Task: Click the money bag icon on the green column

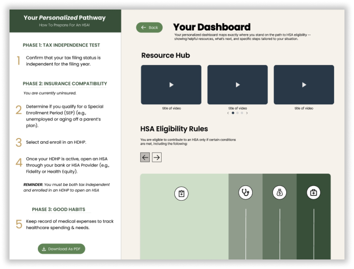Action: (x=279, y=192)
